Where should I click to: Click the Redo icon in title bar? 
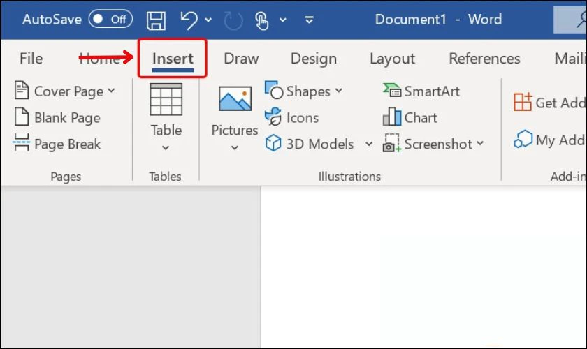[x=233, y=20]
